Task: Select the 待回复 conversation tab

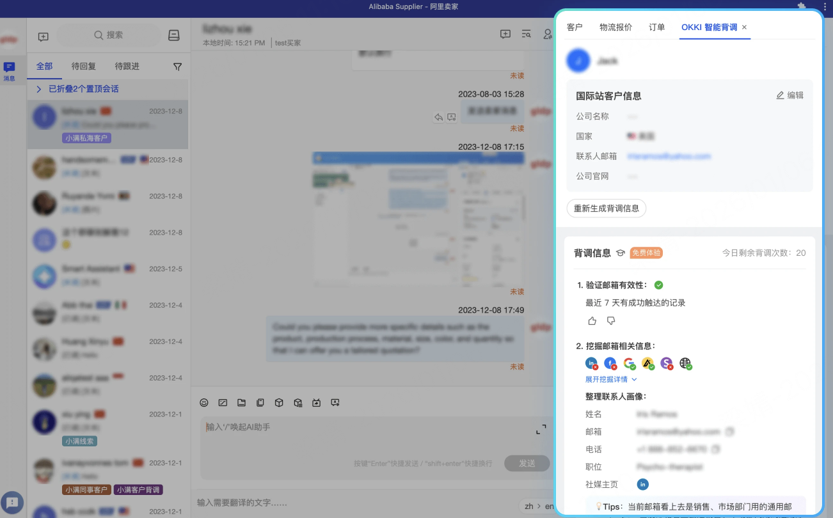Action: (x=84, y=67)
